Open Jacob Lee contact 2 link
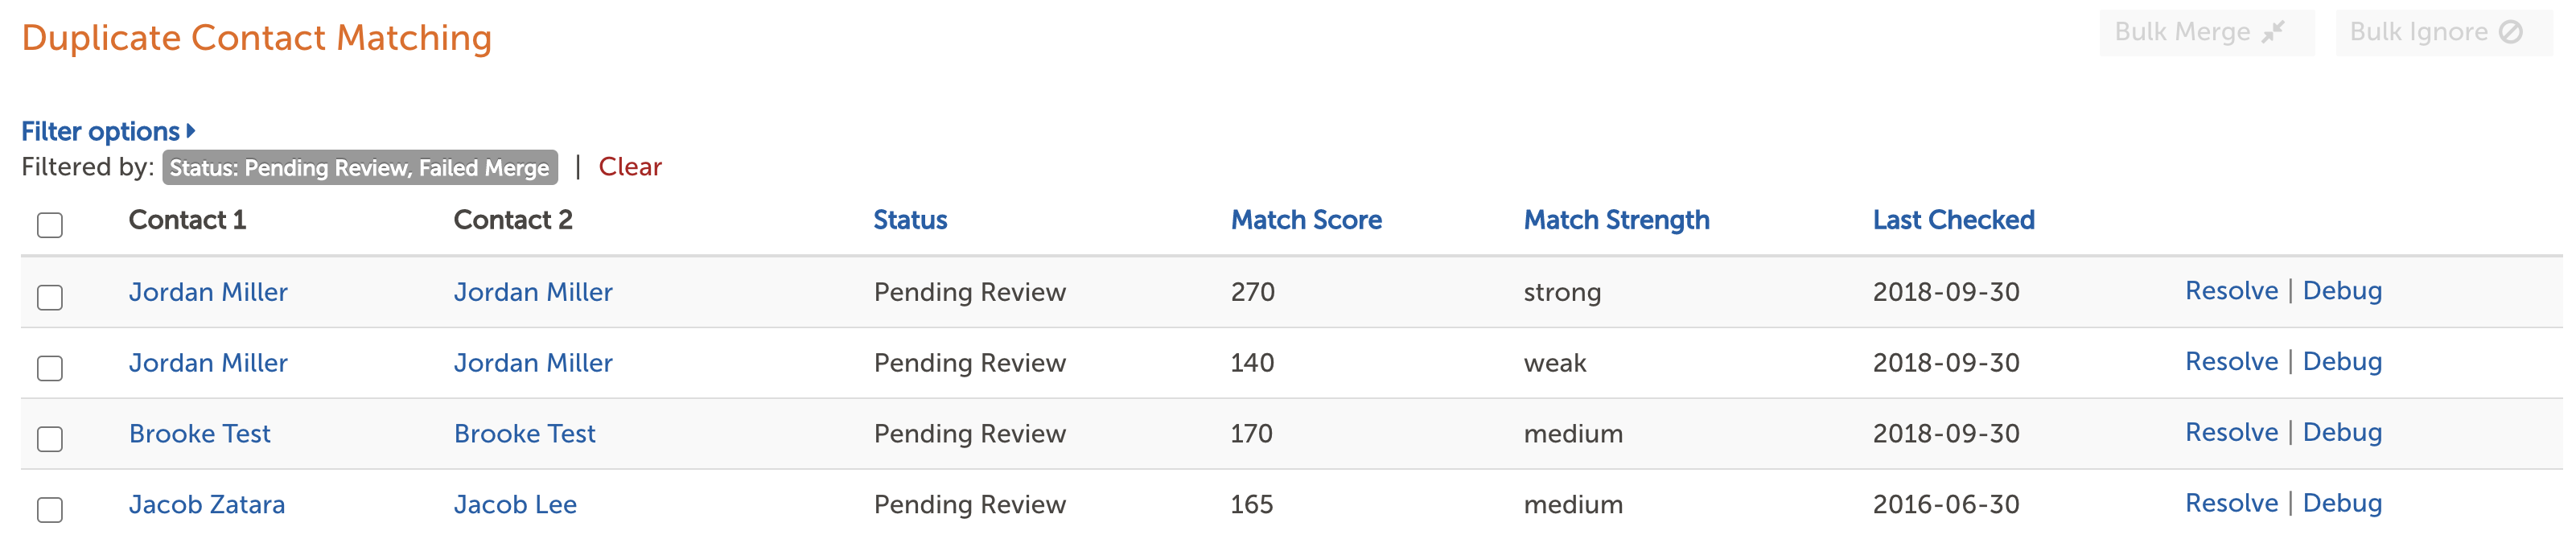 [x=515, y=505]
